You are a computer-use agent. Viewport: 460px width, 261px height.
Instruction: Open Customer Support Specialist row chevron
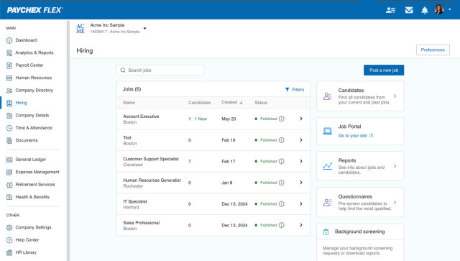click(x=301, y=161)
